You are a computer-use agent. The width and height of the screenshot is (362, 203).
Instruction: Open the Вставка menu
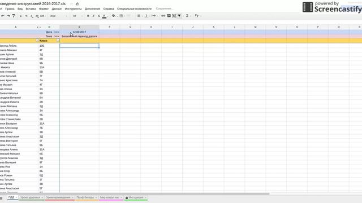31,9
